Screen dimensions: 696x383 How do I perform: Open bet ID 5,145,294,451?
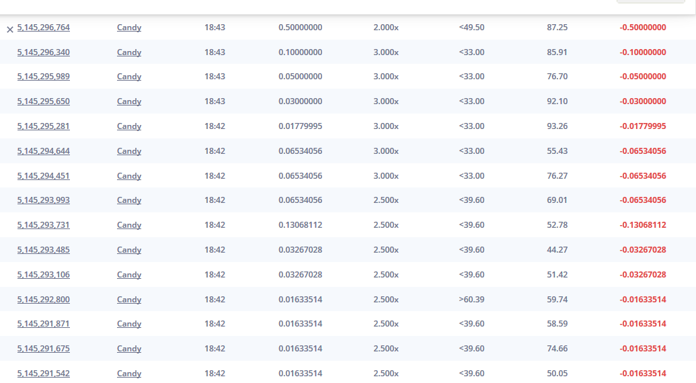point(44,176)
